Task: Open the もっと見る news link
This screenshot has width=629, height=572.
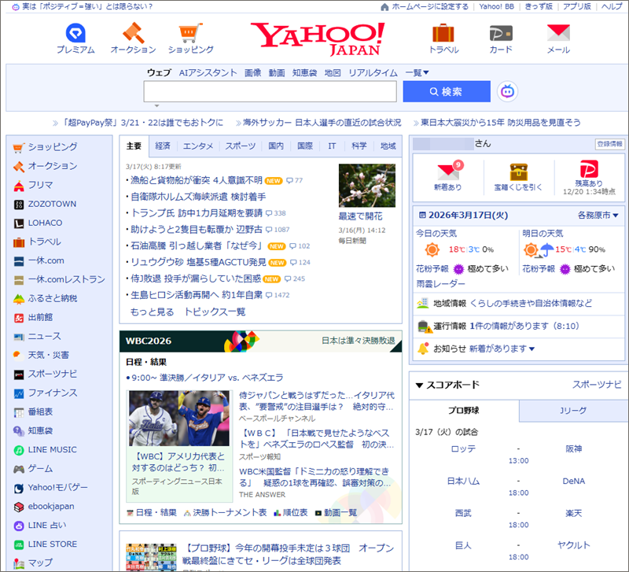Action: click(x=152, y=312)
